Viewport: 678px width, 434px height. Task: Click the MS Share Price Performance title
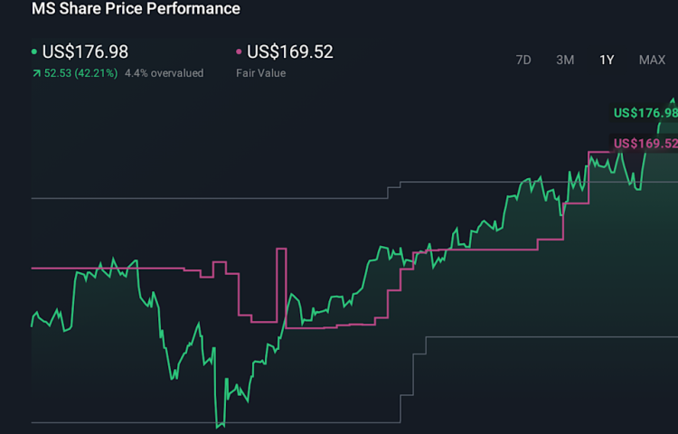[136, 9]
